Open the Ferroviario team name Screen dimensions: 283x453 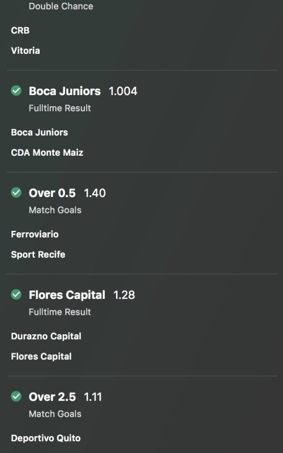(35, 234)
